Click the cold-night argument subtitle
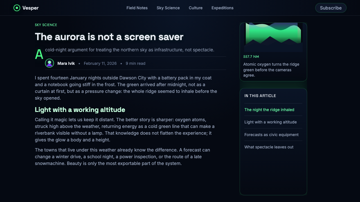The width and height of the screenshot is (360, 202). click(x=130, y=50)
